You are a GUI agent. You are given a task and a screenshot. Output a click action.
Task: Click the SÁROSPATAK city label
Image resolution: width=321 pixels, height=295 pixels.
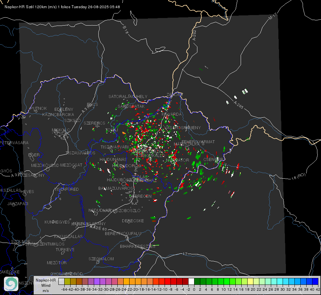coord(131,106)
